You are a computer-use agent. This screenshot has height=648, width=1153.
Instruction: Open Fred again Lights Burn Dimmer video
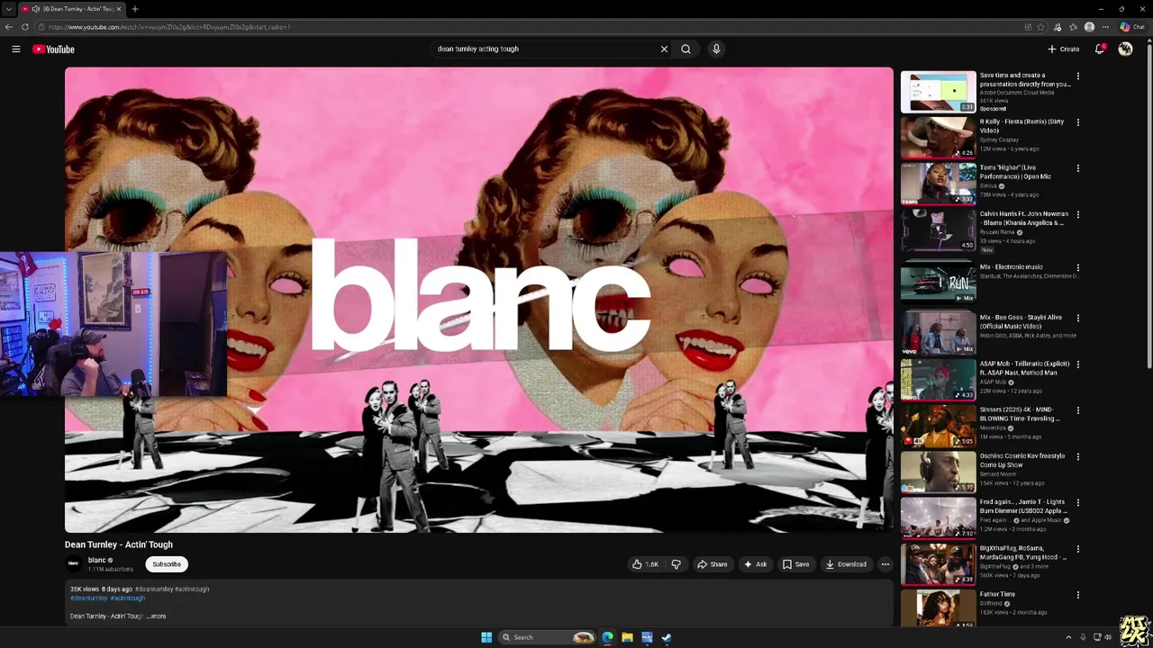pyautogui.click(x=1023, y=507)
